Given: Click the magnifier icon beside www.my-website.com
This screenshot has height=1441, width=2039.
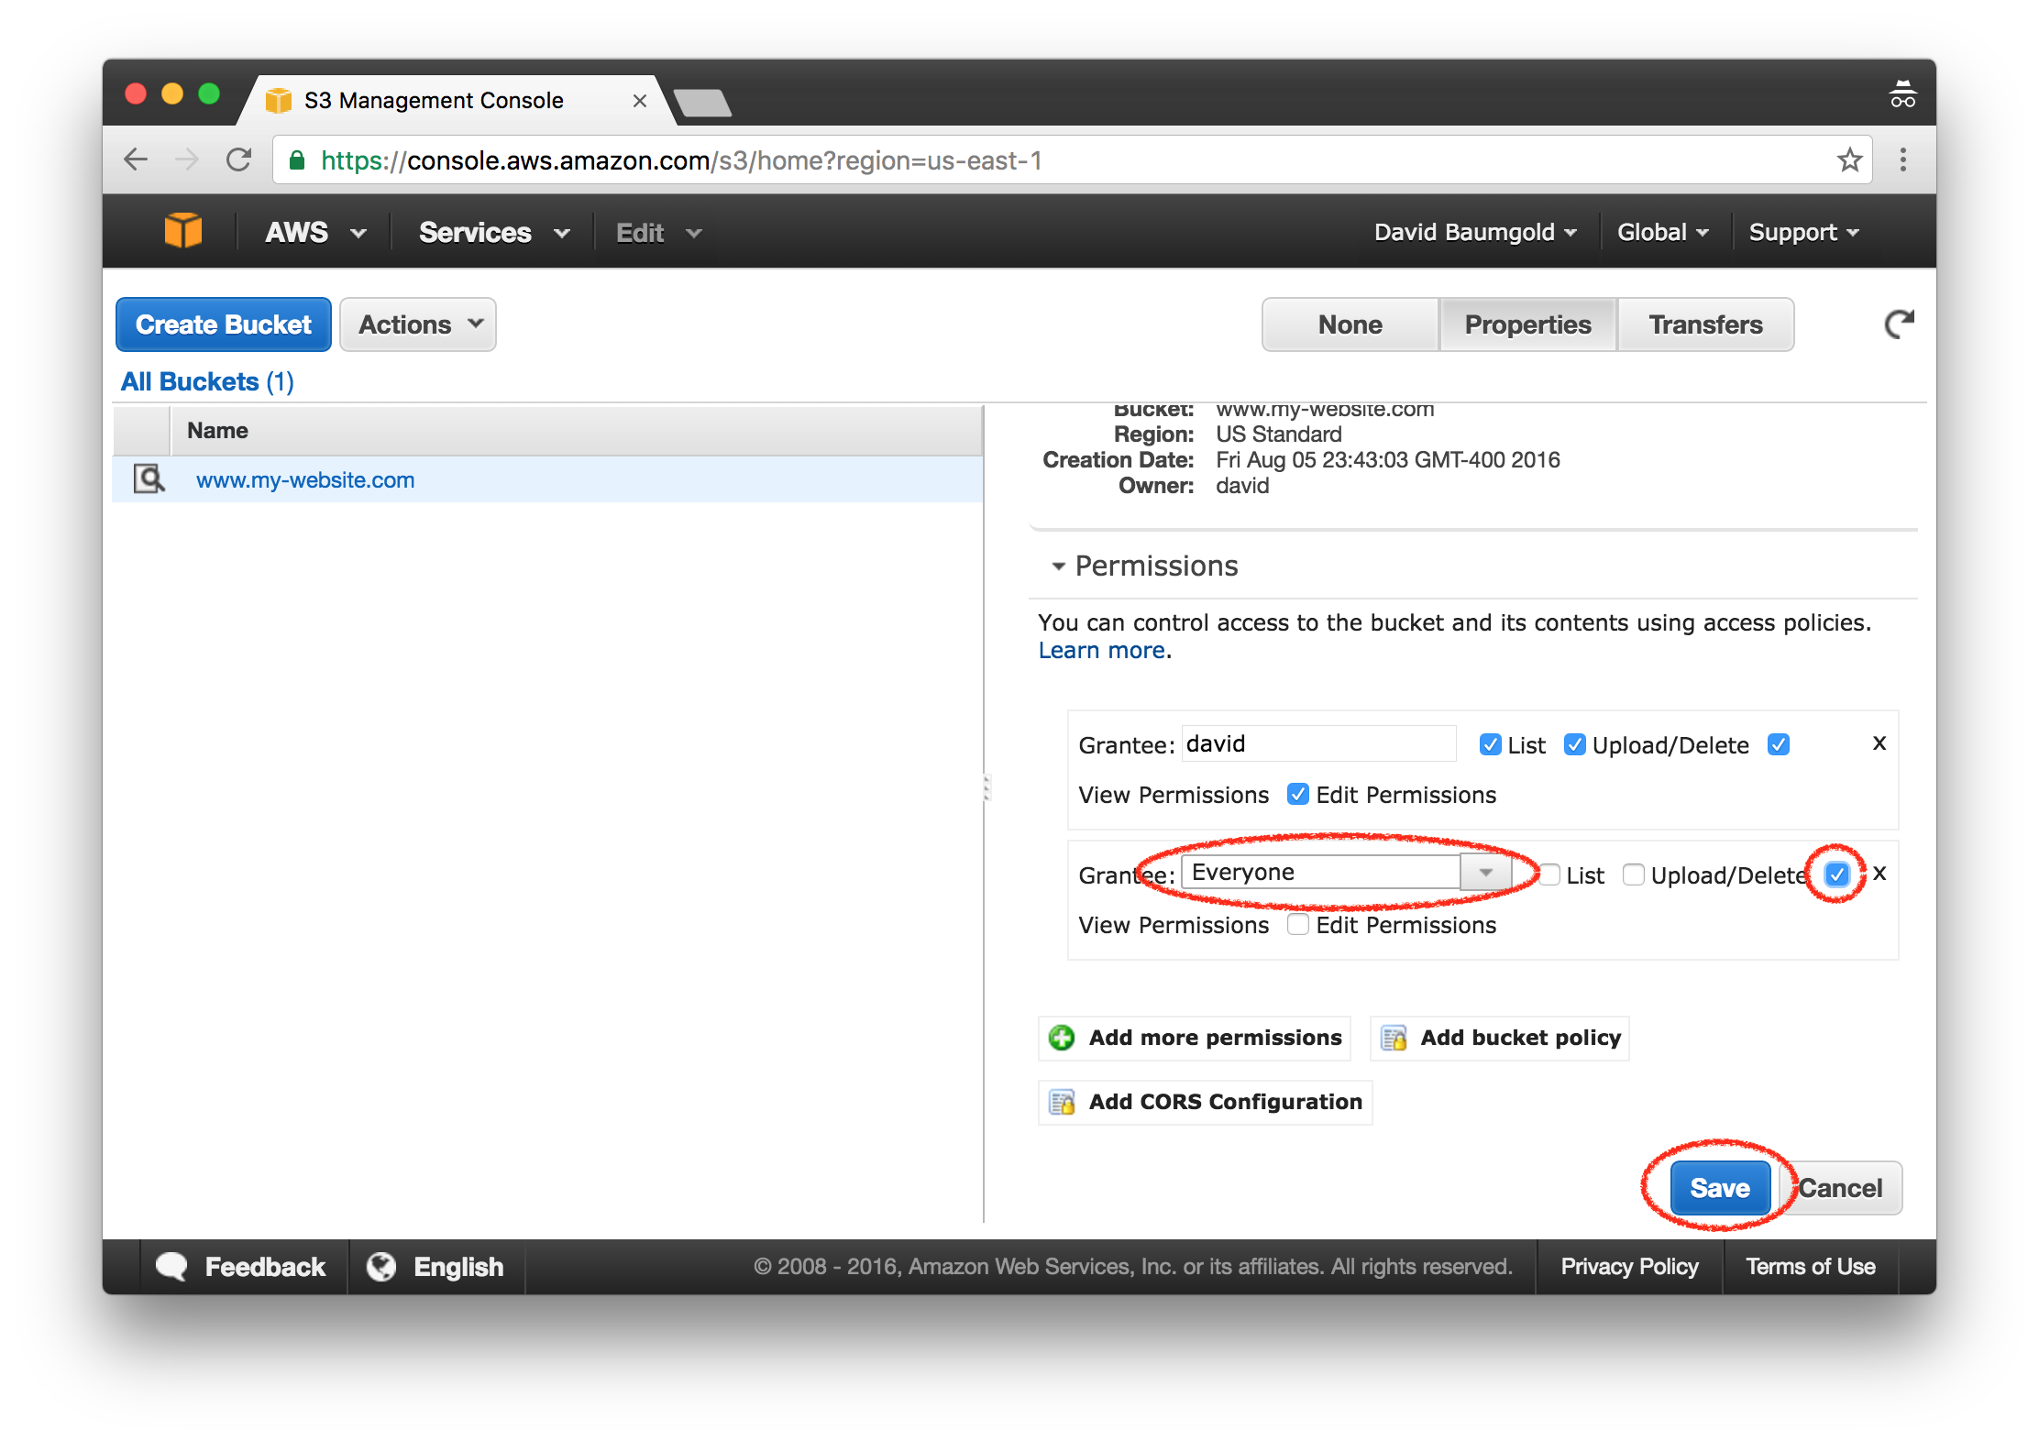Looking at the screenshot, I should 149,478.
